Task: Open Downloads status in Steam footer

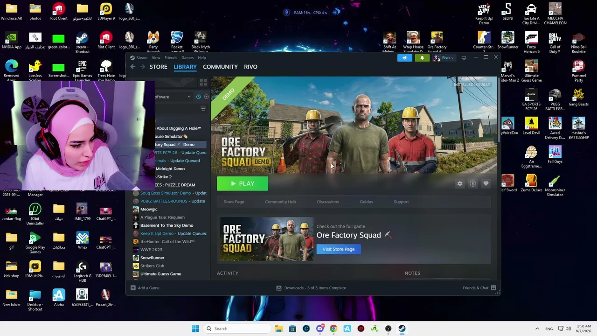Action: [x=311, y=288]
